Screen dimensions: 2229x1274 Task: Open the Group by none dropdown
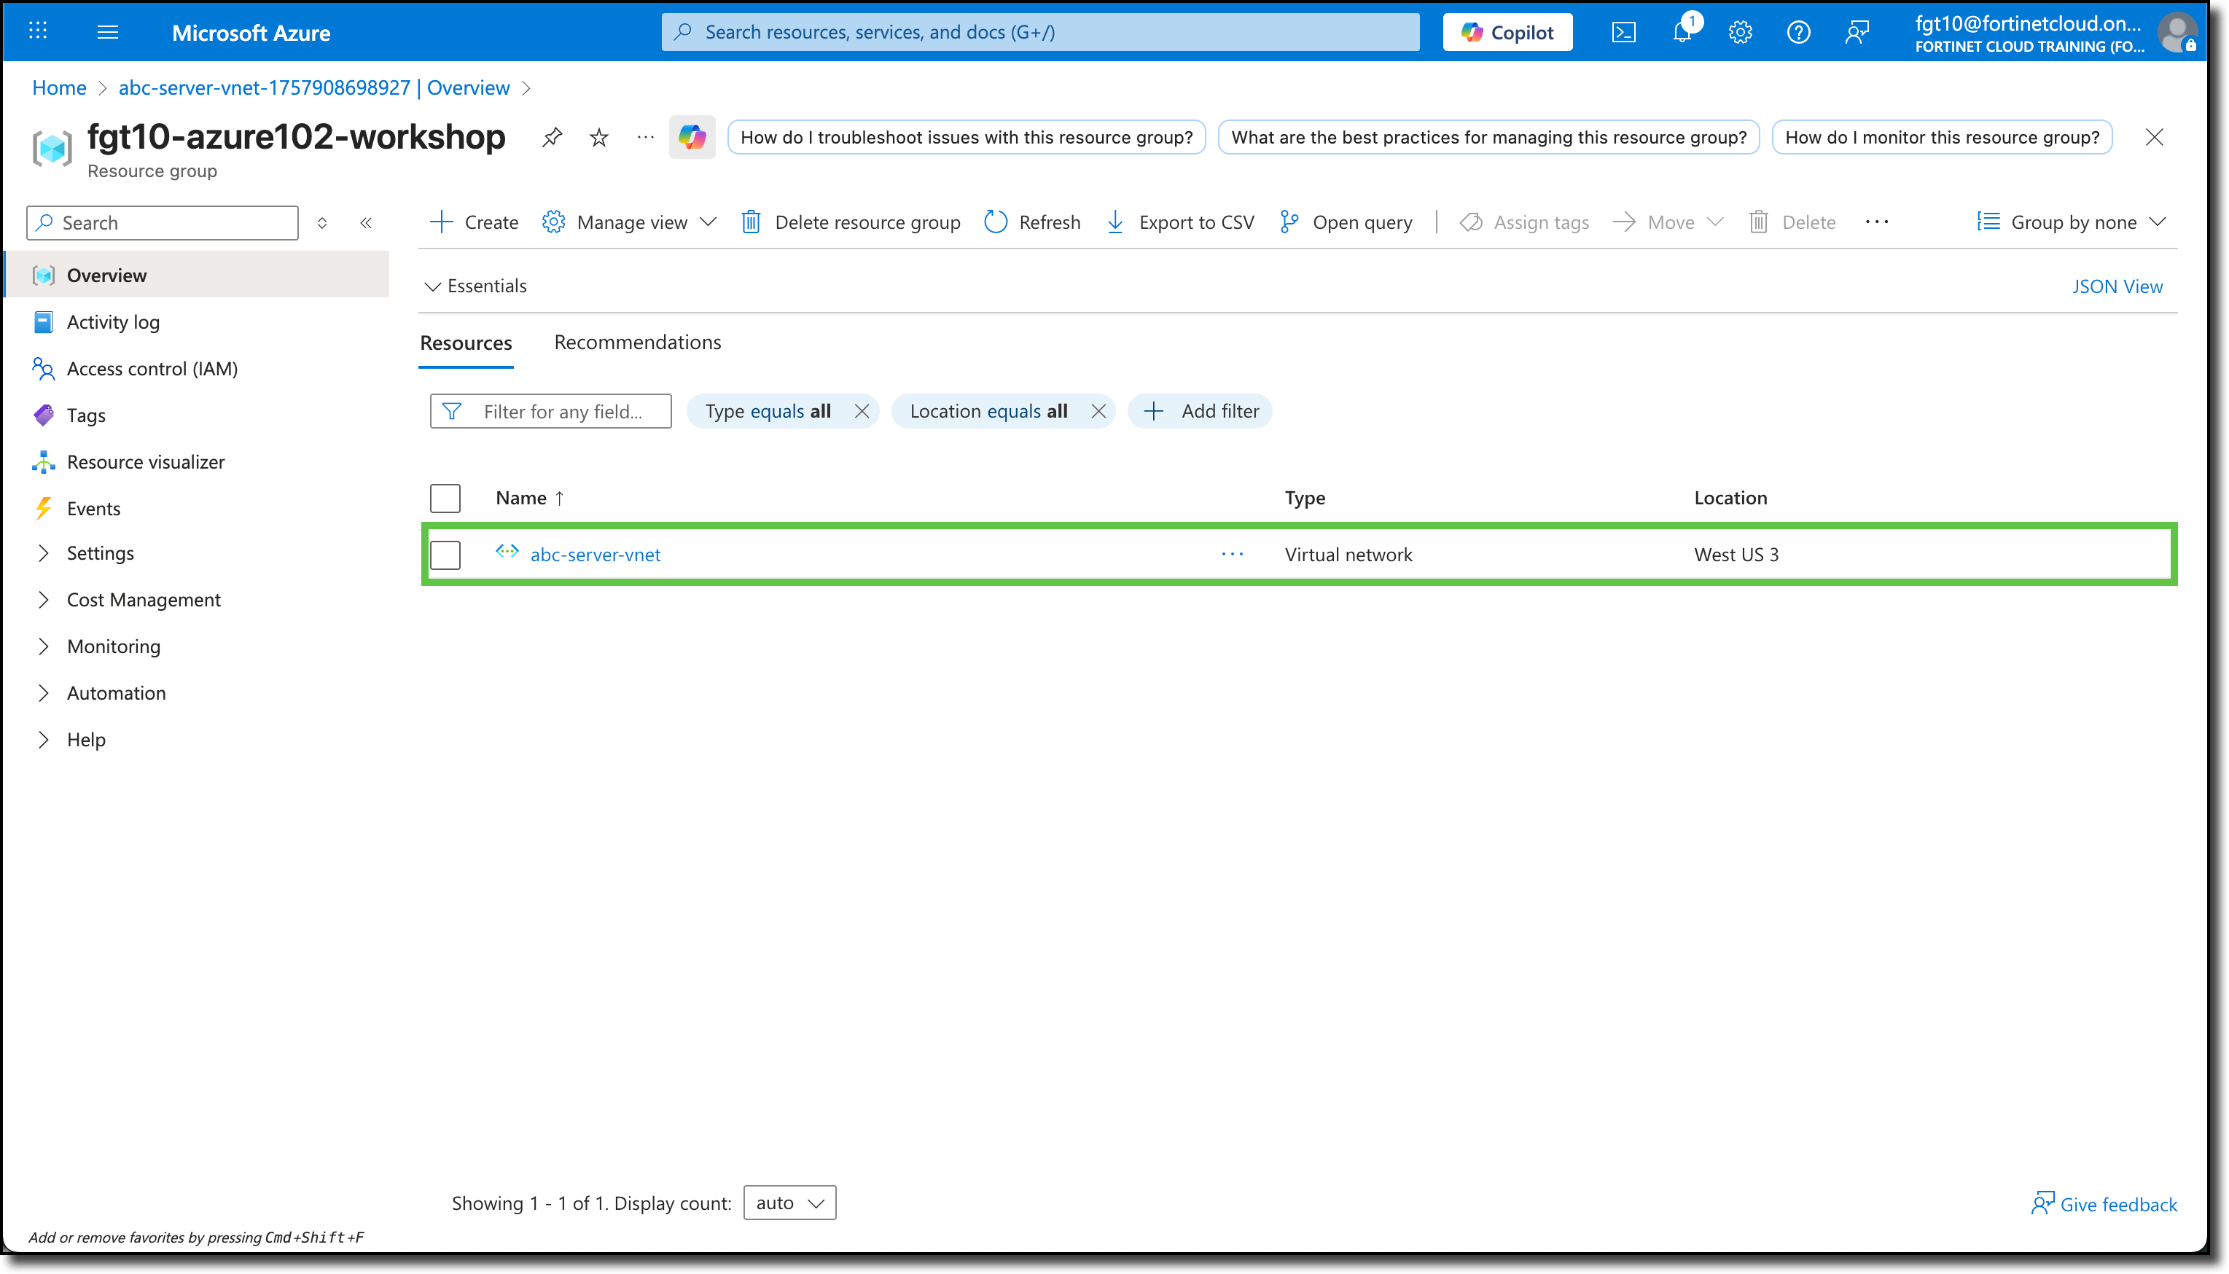[x=2072, y=222]
